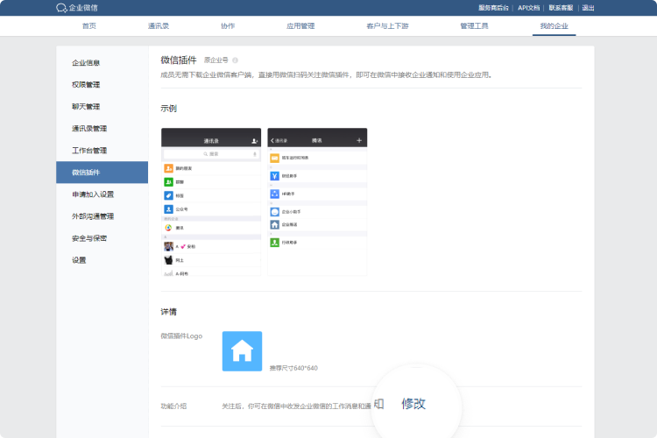
Task: Click the 原企业号 label
Action: pos(215,60)
